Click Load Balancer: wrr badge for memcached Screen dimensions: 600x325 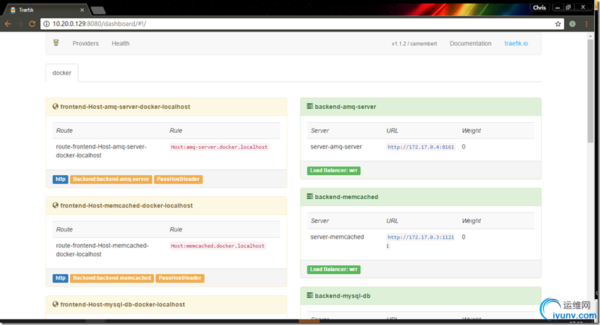pos(333,269)
